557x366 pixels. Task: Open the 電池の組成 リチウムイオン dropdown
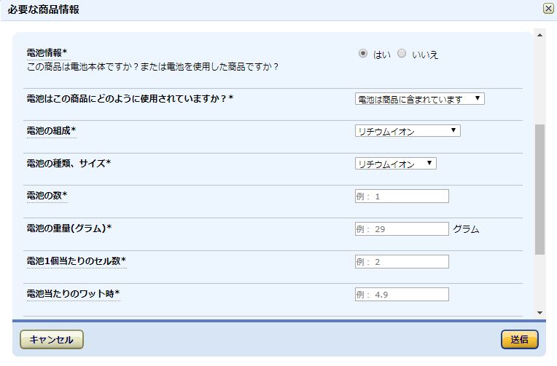[408, 131]
